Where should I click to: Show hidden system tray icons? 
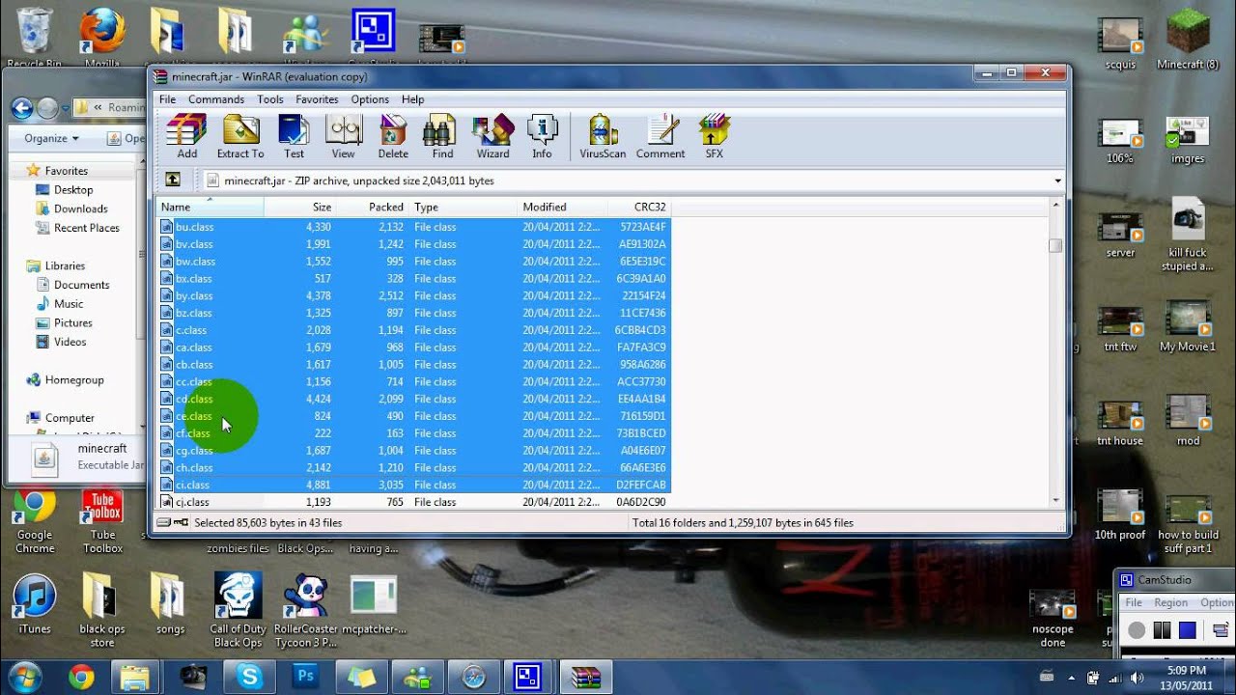coord(1072,677)
